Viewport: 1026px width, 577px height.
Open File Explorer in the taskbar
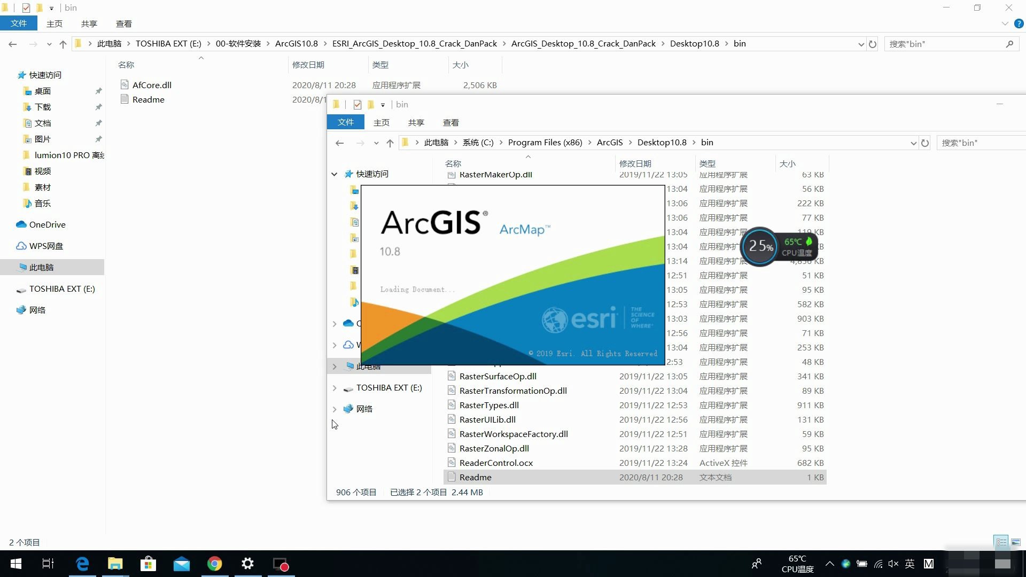pyautogui.click(x=115, y=564)
